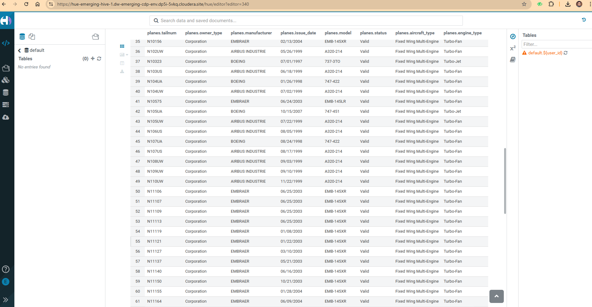Select tailnum cell N104UA
The image size is (592, 307).
coord(155,82)
